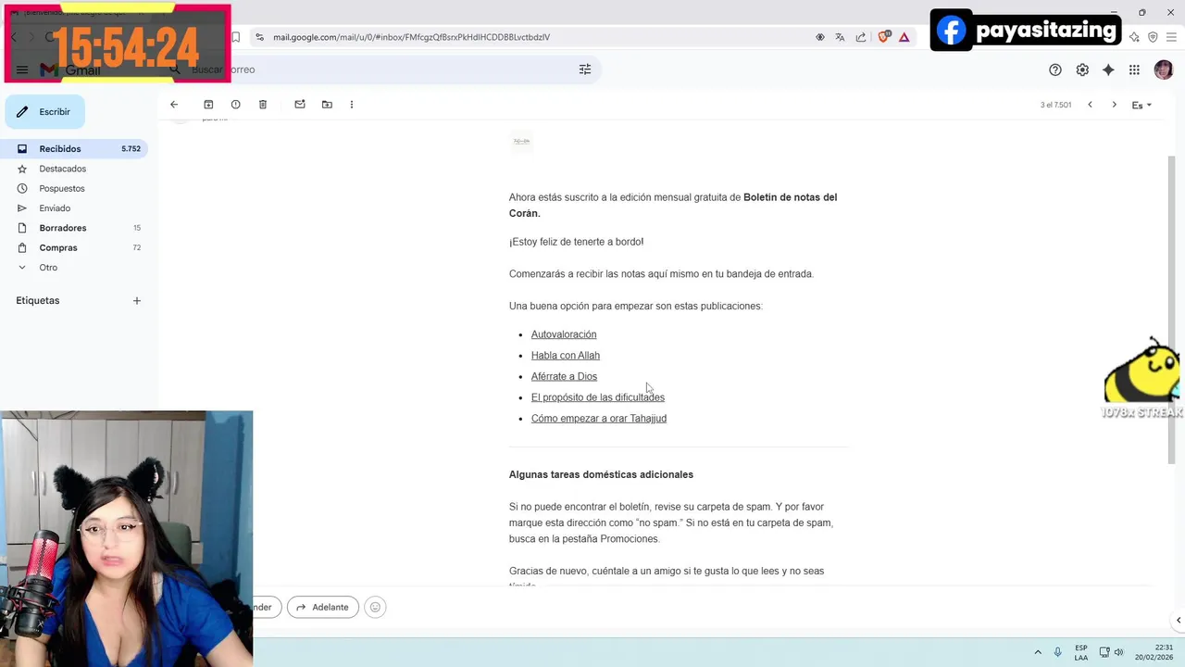This screenshot has height=667, width=1185.
Task: Open Brave Rewards triangle icon
Action: coord(904,37)
